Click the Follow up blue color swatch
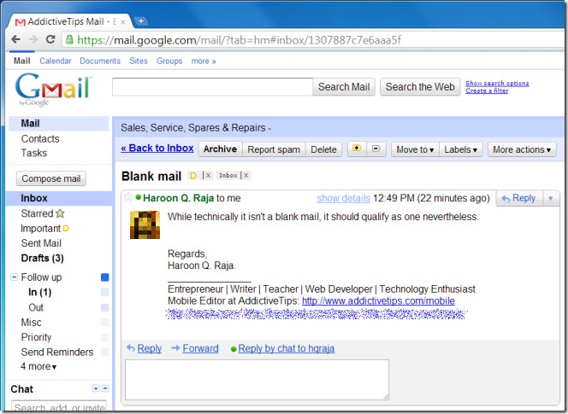Screen dimensions: 568x414 pos(104,277)
